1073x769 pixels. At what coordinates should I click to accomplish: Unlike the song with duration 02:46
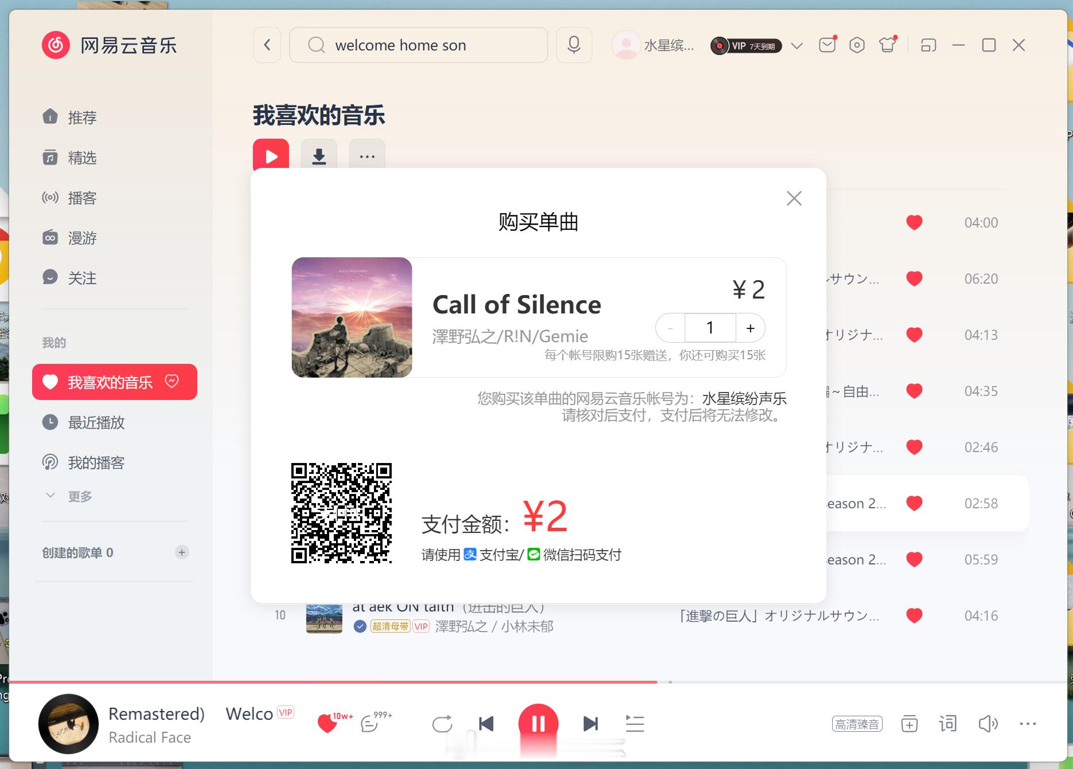[x=914, y=447]
